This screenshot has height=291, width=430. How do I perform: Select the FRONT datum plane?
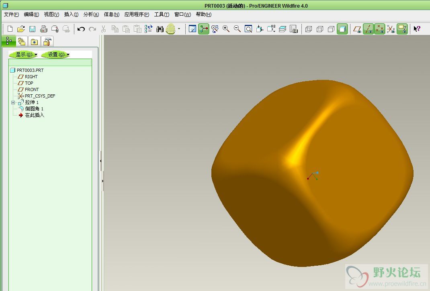pyautogui.click(x=28, y=90)
